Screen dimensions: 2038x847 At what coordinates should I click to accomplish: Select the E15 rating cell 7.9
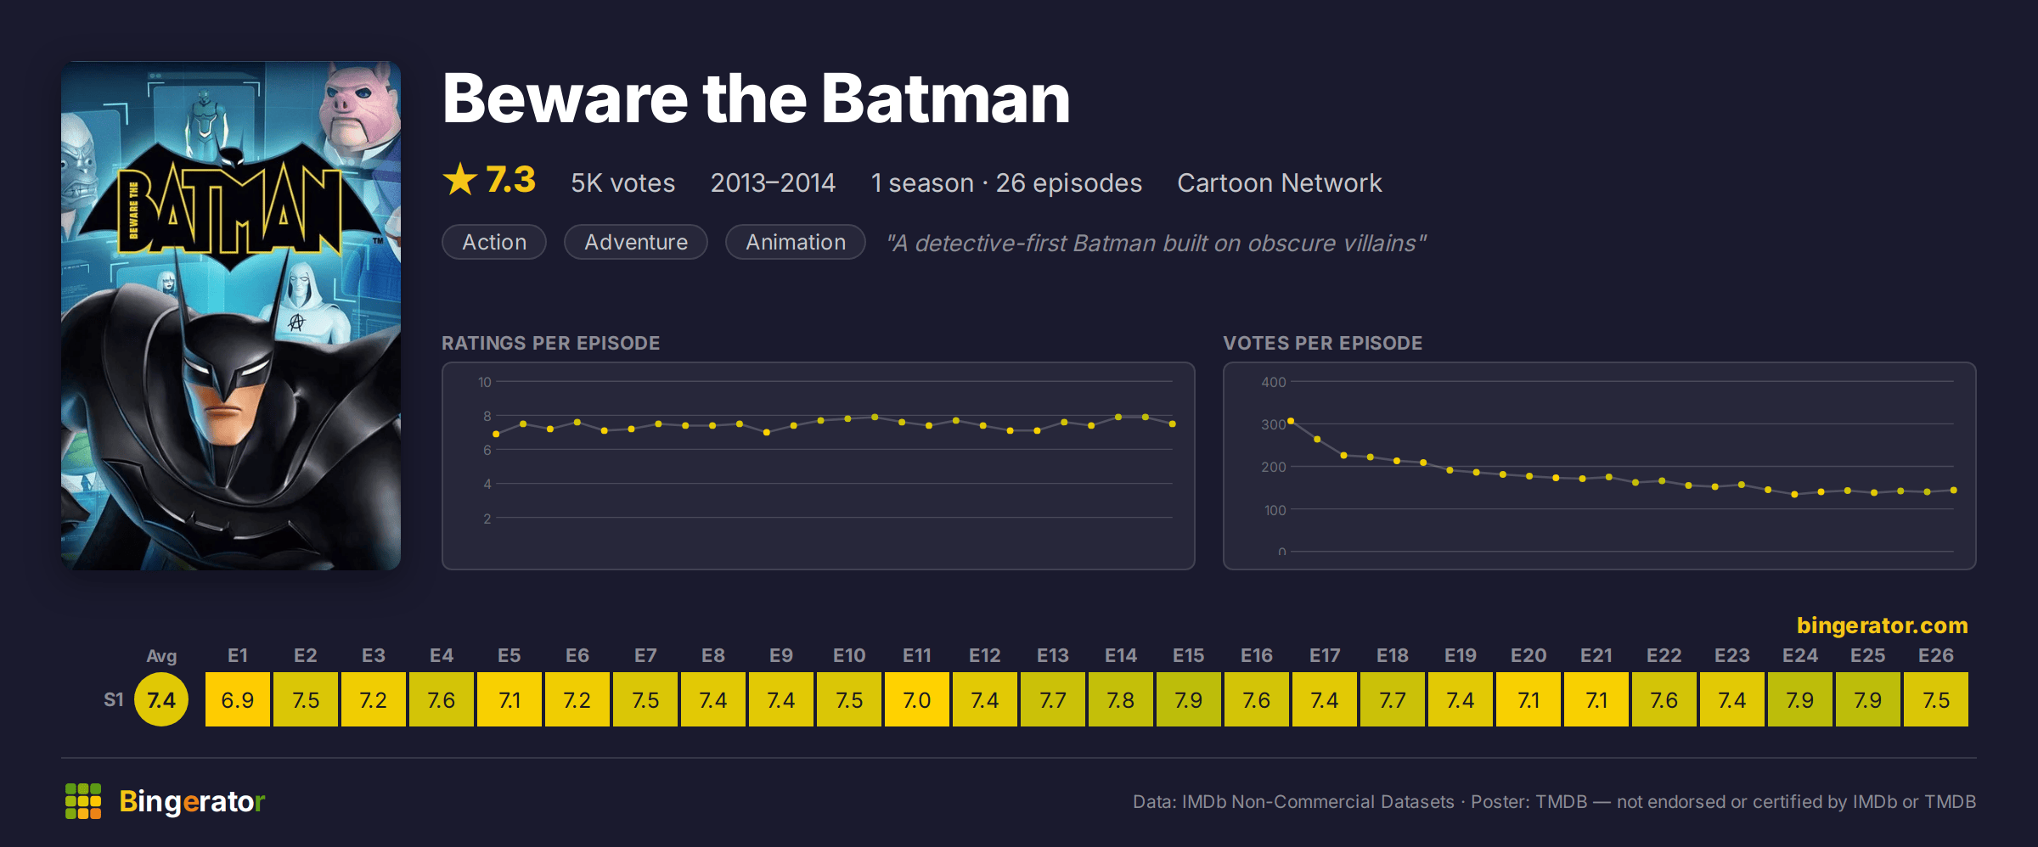[1189, 699]
